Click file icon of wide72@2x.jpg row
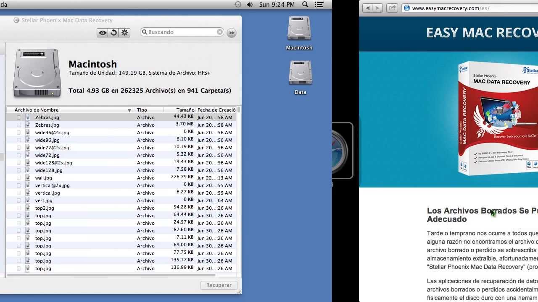 [x=28, y=148]
